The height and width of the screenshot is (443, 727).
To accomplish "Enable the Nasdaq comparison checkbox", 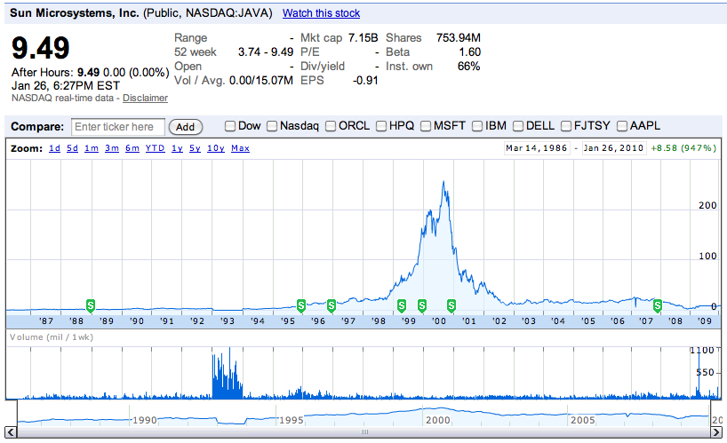I will [x=272, y=126].
